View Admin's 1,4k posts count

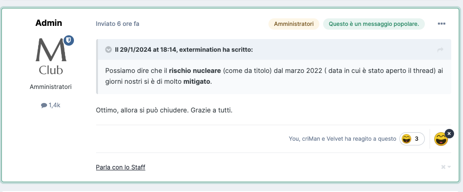point(51,105)
